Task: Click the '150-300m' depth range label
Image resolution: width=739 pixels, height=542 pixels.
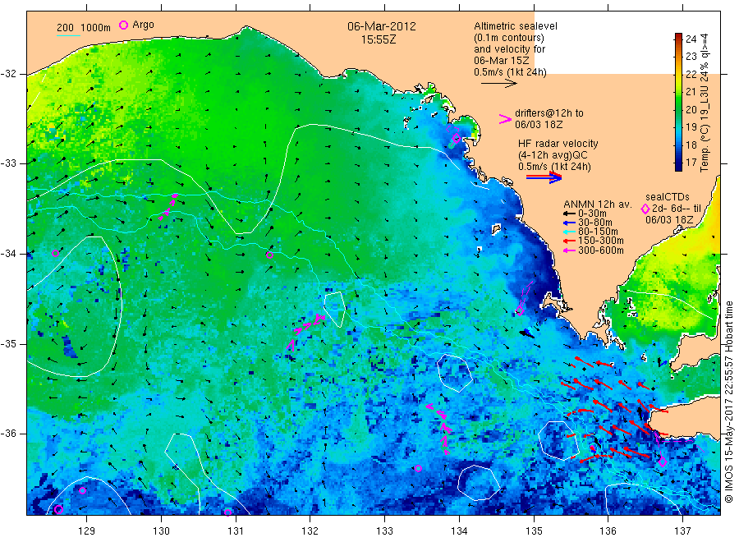Action: (x=601, y=241)
